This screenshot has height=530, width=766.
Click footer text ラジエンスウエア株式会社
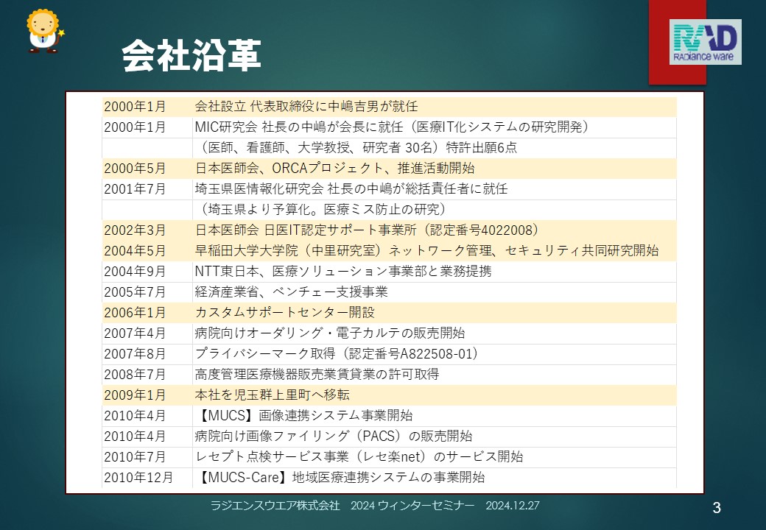[275, 506]
